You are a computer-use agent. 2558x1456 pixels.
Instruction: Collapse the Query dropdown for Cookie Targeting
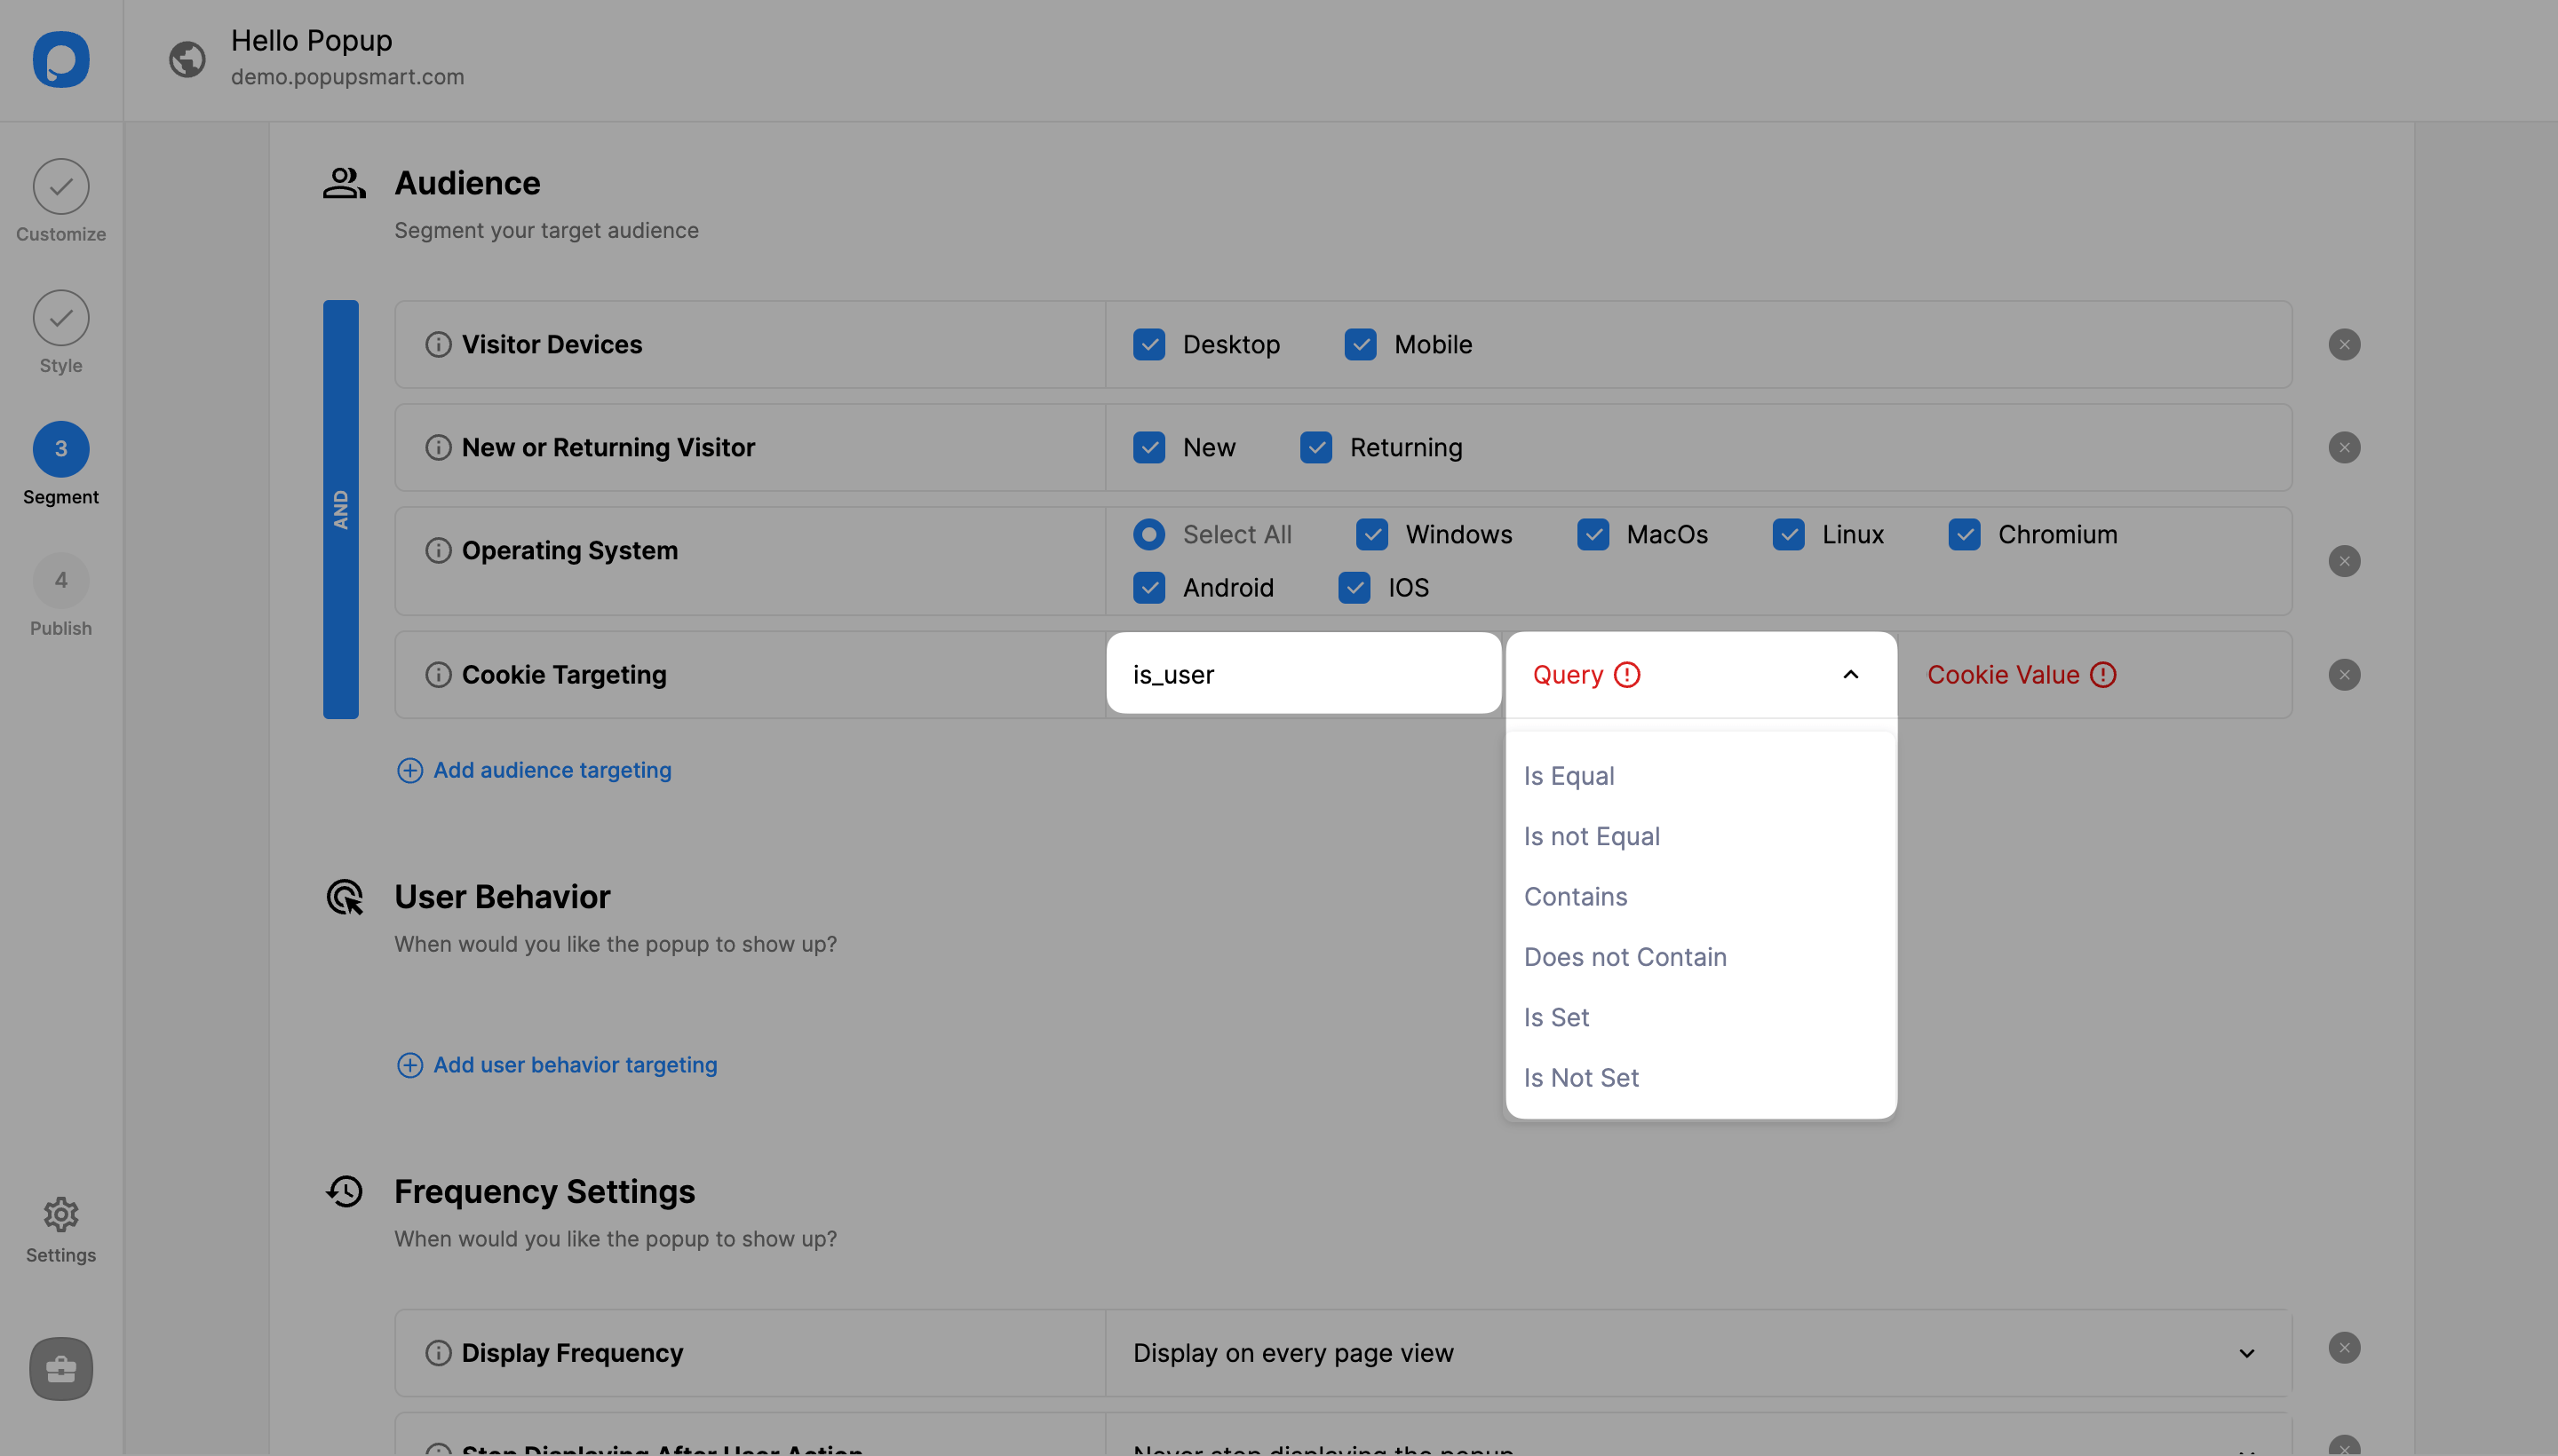tap(1850, 675)
